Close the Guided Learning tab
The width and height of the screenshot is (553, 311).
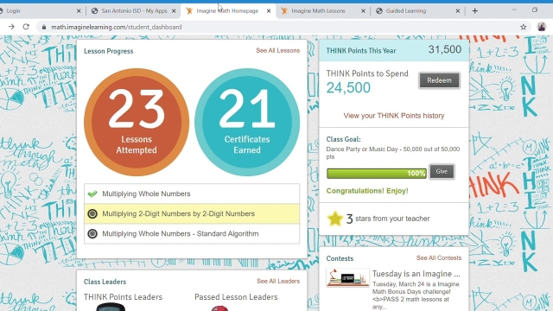[x=457, y=11]
